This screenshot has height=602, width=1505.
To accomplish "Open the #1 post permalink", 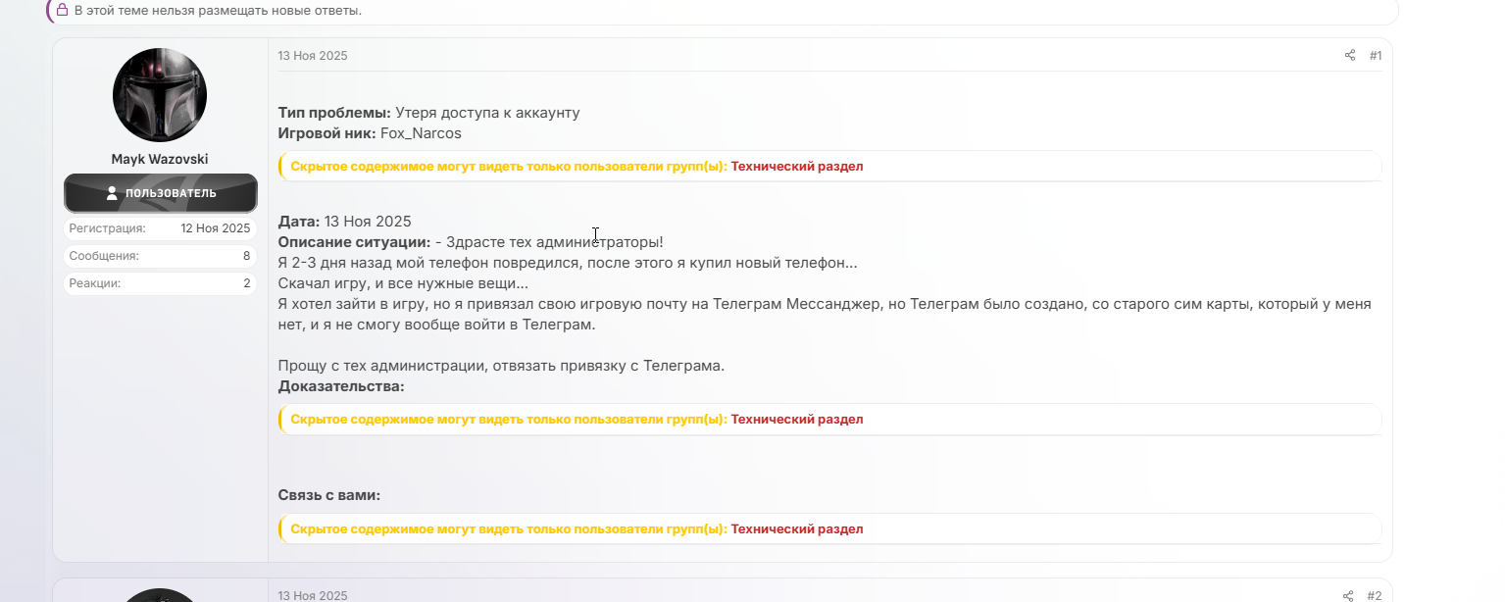I will 1376,56.
